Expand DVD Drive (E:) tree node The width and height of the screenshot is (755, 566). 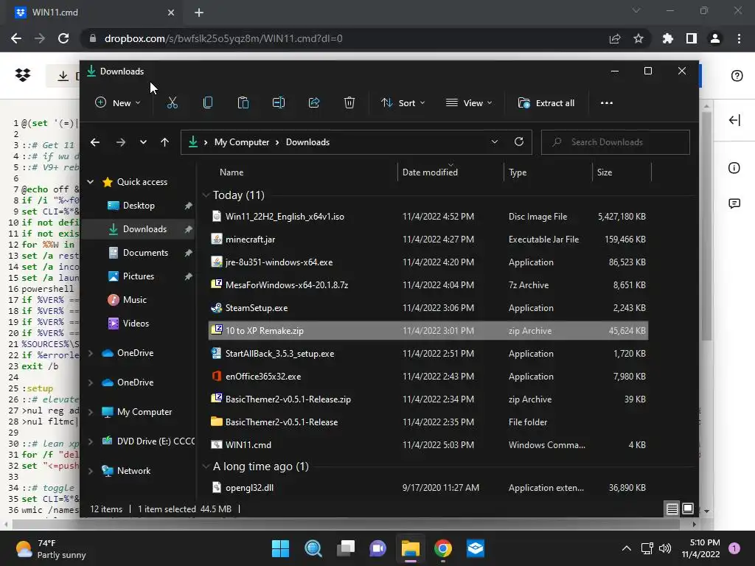pyautogui.click(x=90, y=441)
